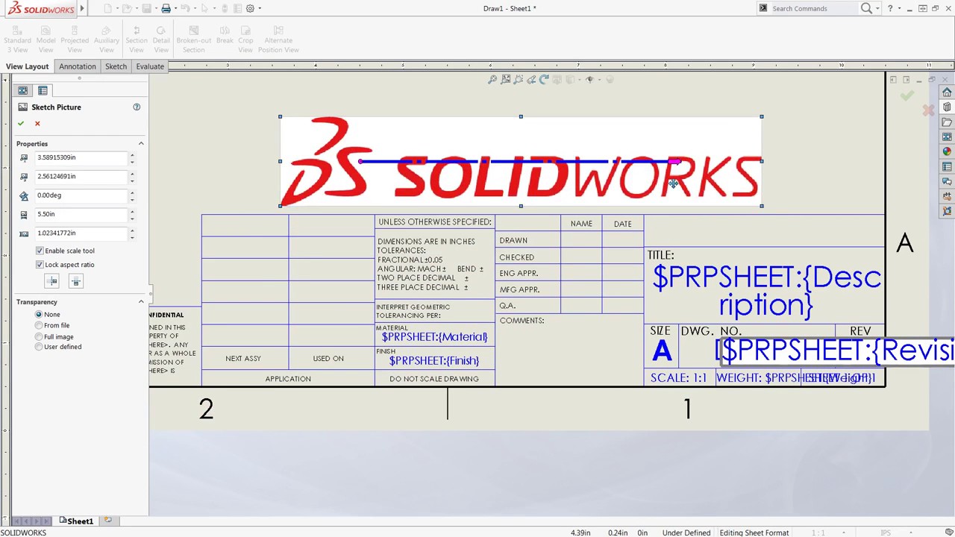Click the Broken-out Section tool
This screenshot has width=955, height=537.
[194, 40]
